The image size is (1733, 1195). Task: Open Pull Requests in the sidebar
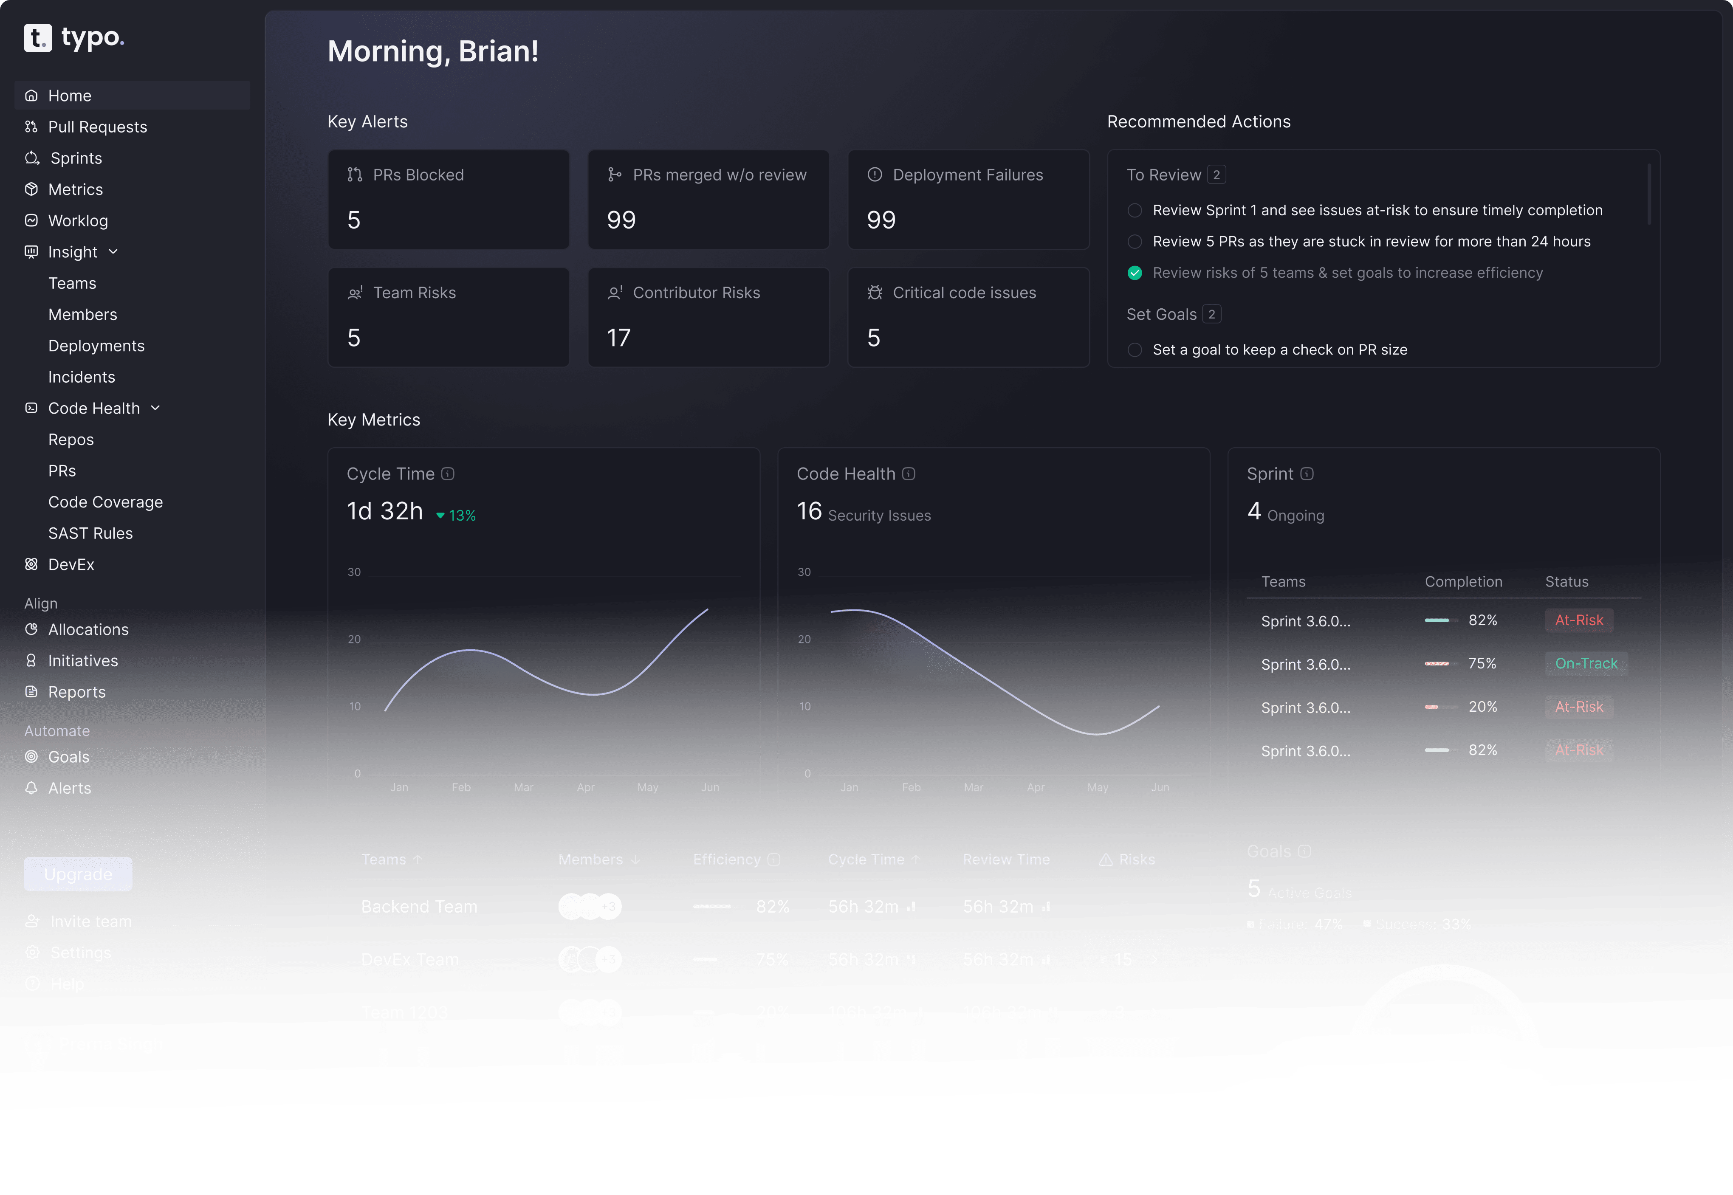tap(97, 127)
